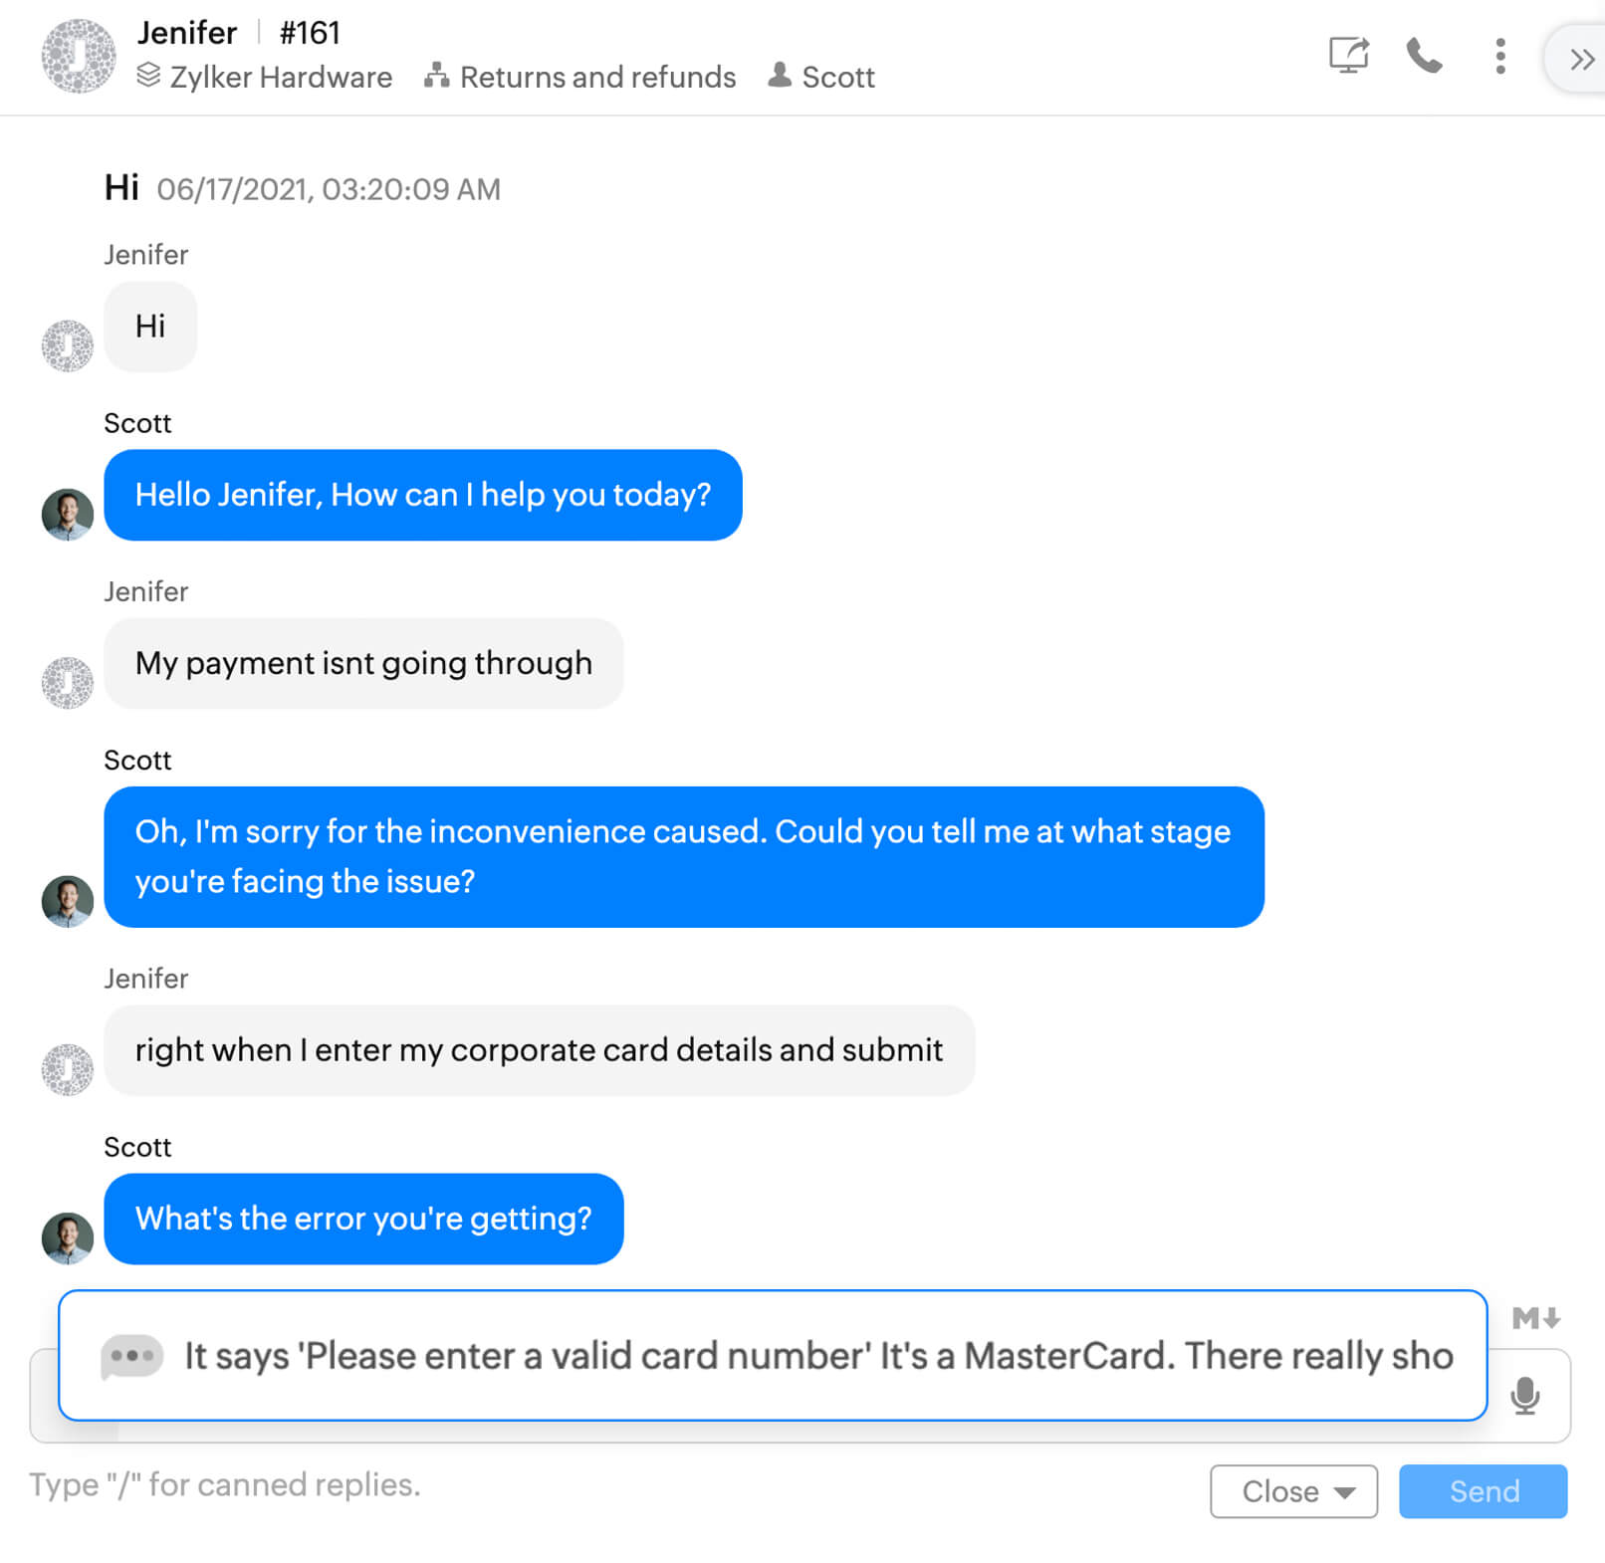Screen dimensions: 1605x1563
Task: Click Jenifer's avatar in the header
Action: point(79,56)
